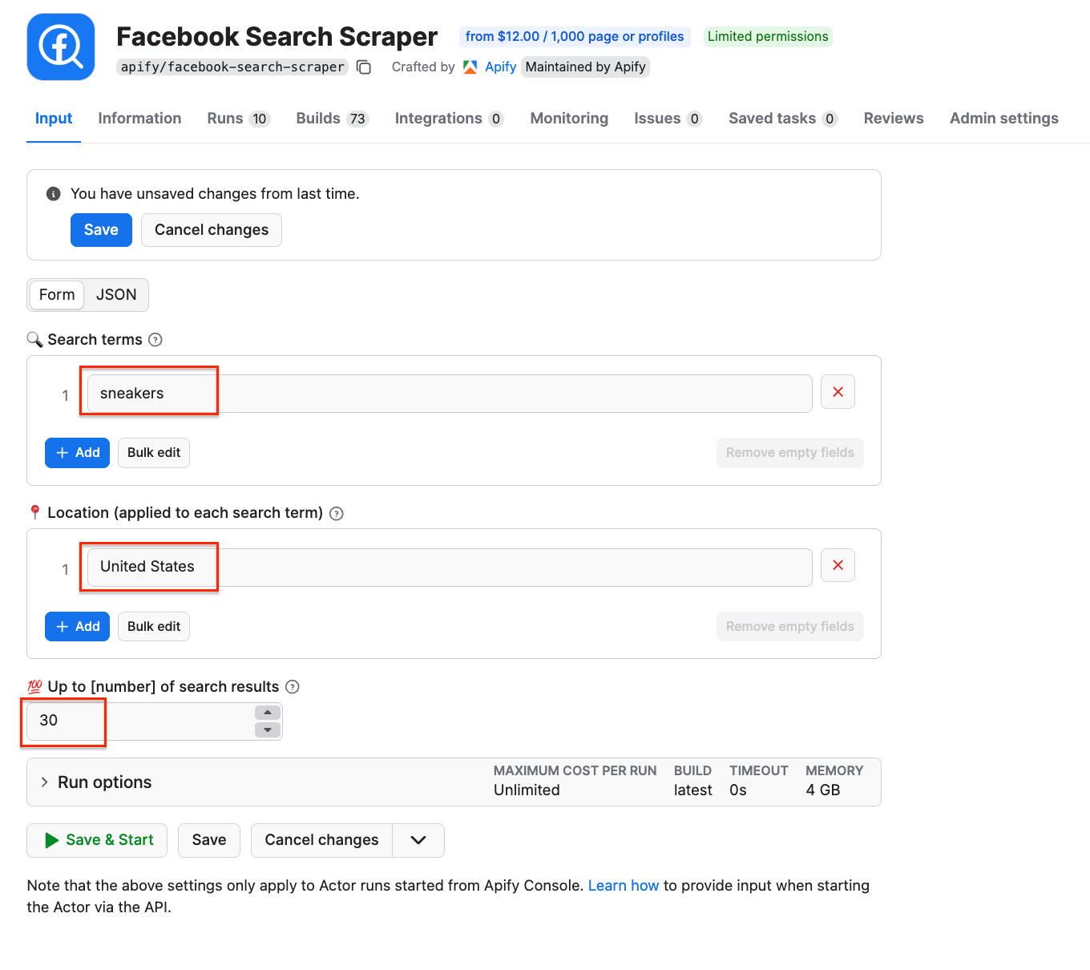Click Save & Start to run the actor
Screen dimensions: 1090x970
pos(96,840)
